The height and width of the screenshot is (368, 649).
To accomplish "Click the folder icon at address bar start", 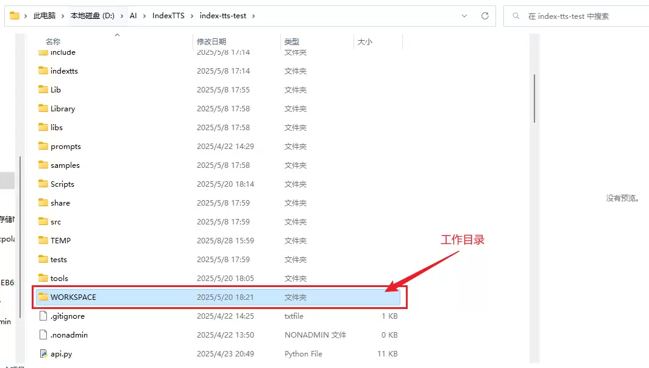I will [15, 16].
